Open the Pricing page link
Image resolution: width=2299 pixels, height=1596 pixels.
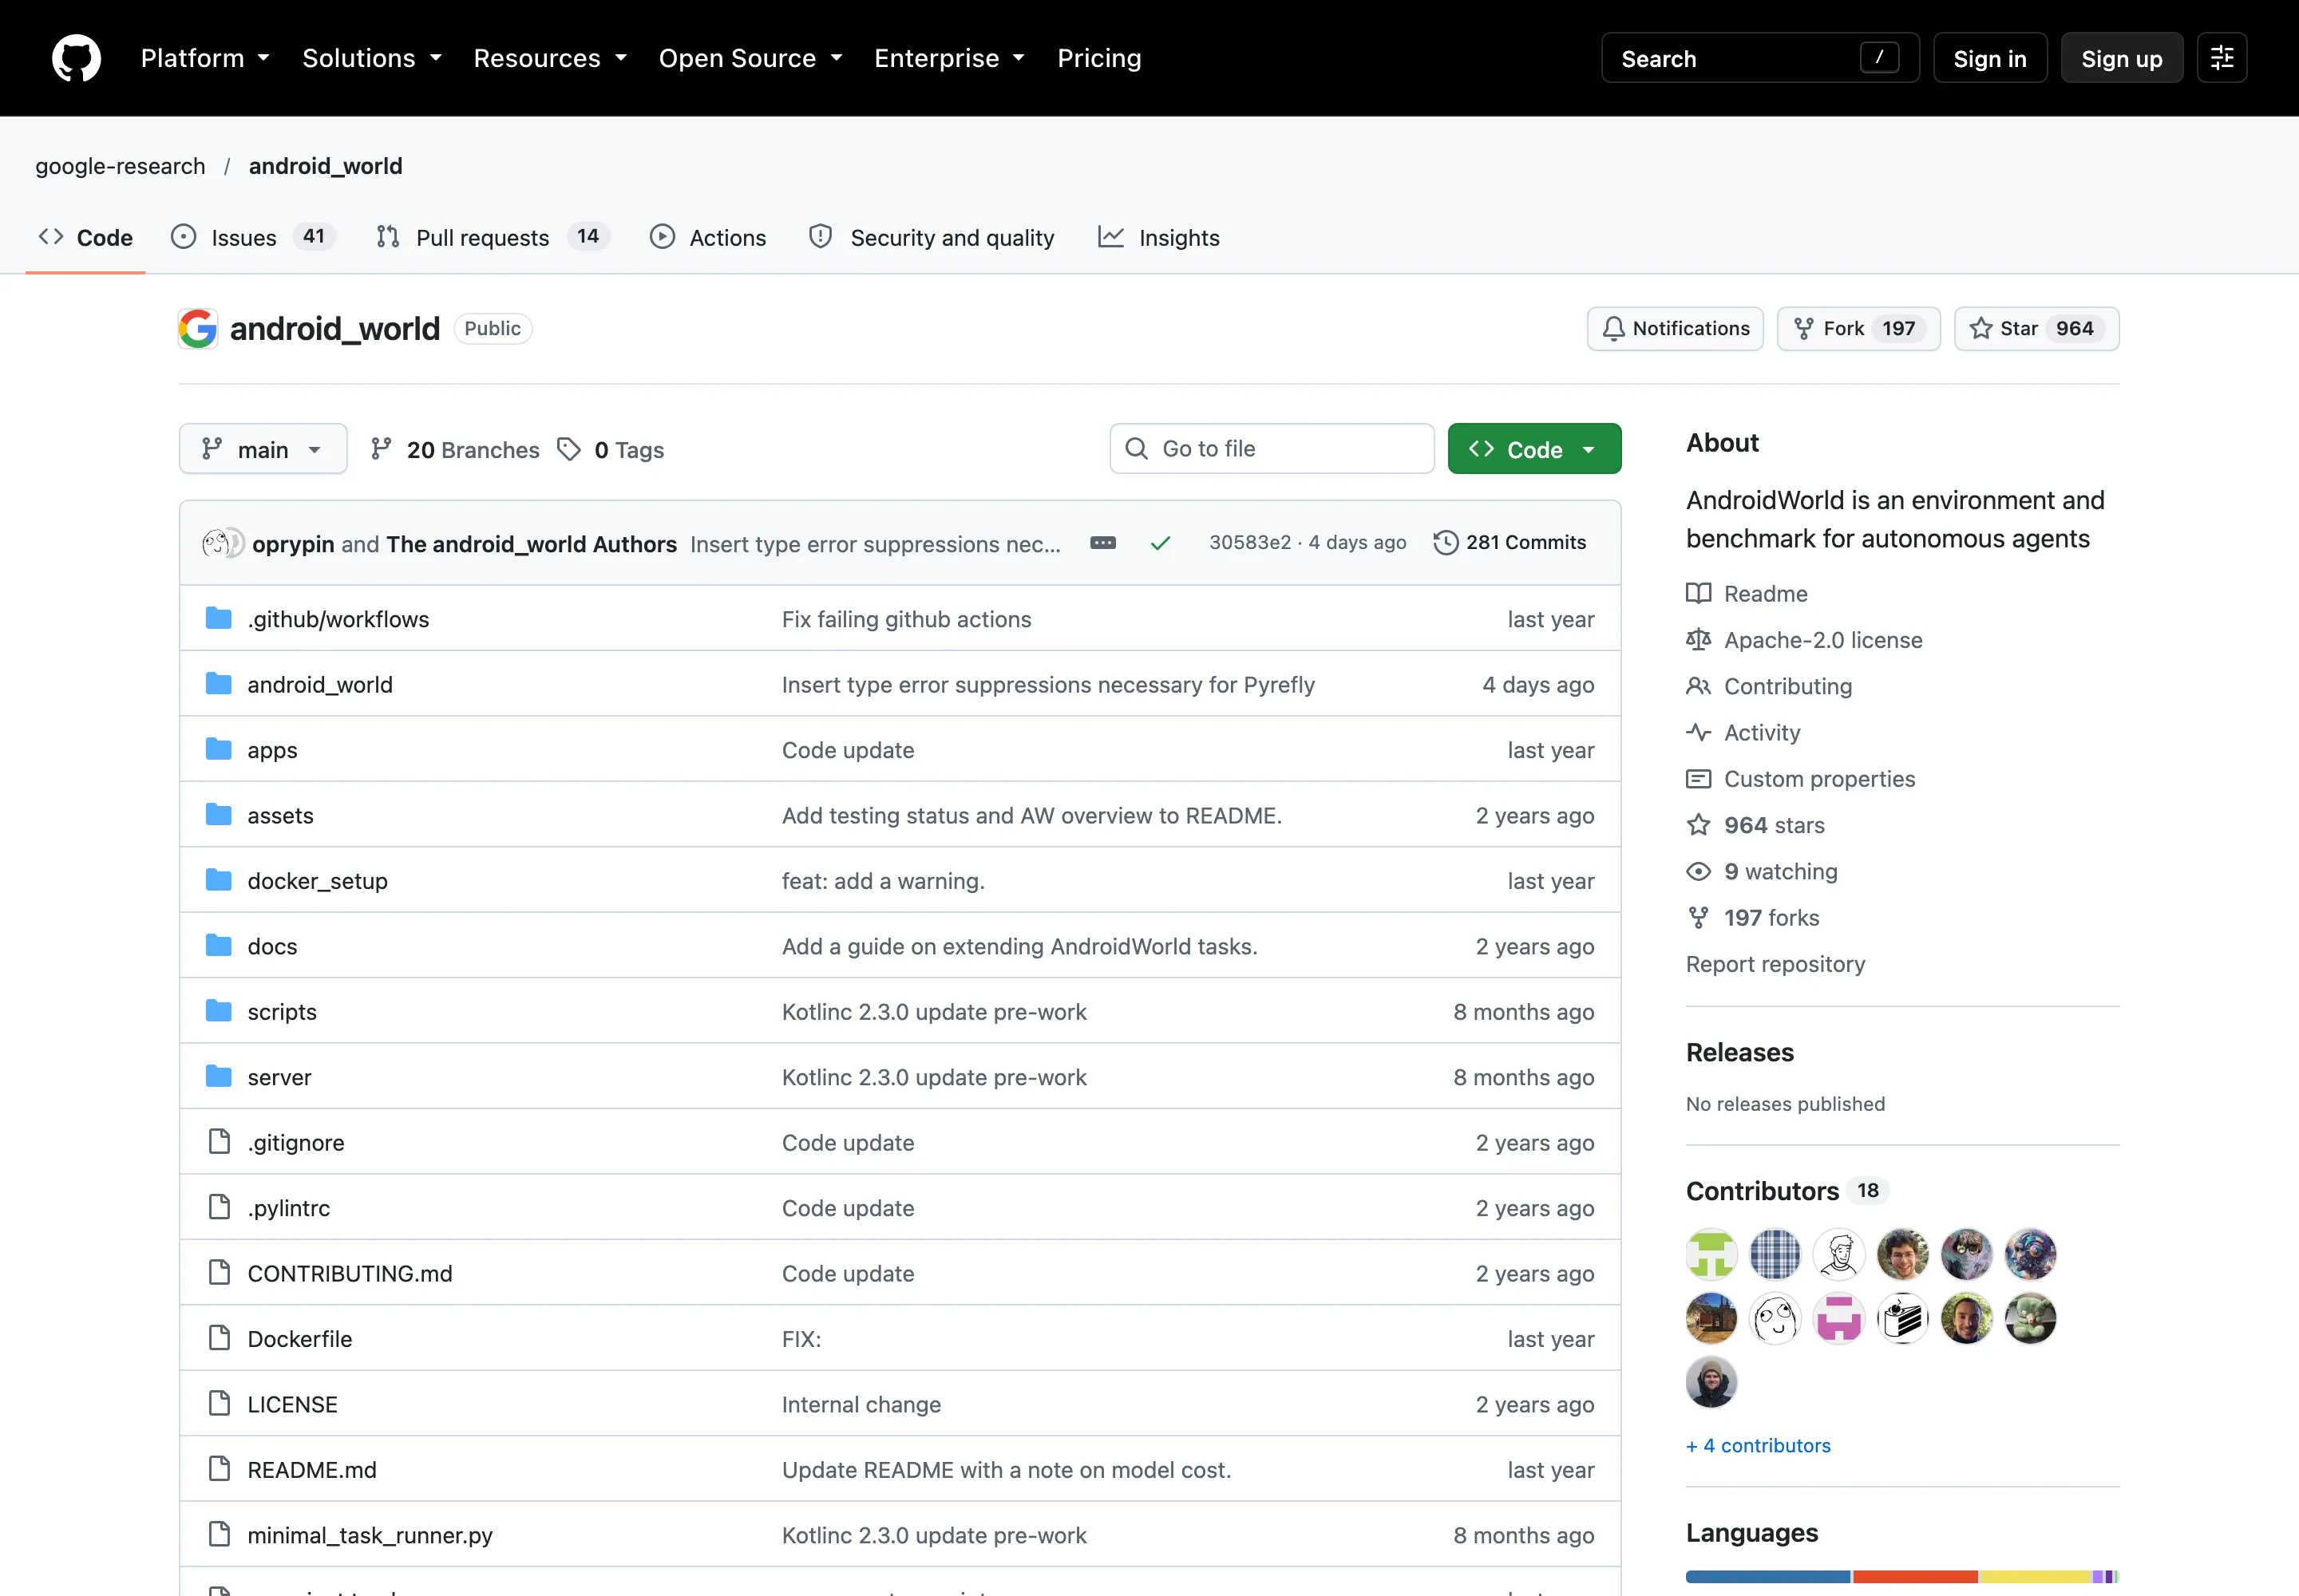pos(1098,58)
